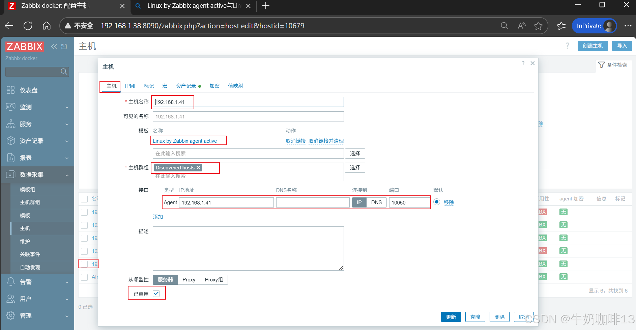Click the 删除 delete button
This screenshot has height=330, width=636.
pyautogui.click(x=499, y=317)
